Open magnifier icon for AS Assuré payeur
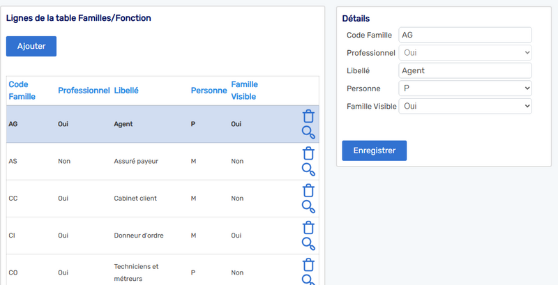 click(x=308, y=170)
